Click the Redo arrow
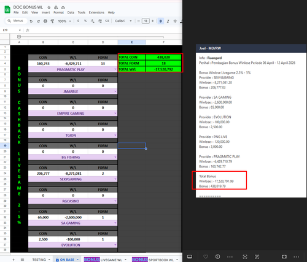 38,21
